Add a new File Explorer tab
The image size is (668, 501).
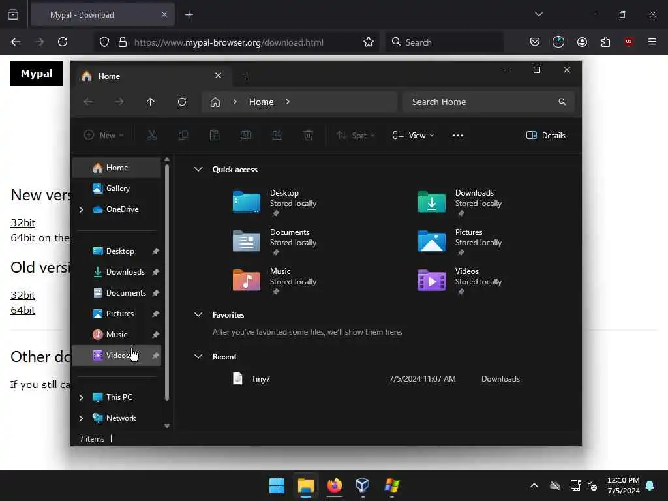pyautogui.click(x=247, y=76)
